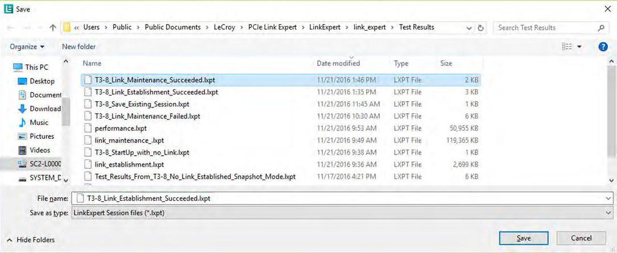Click the navigation pane scrollbar

(x=66, y=112)
